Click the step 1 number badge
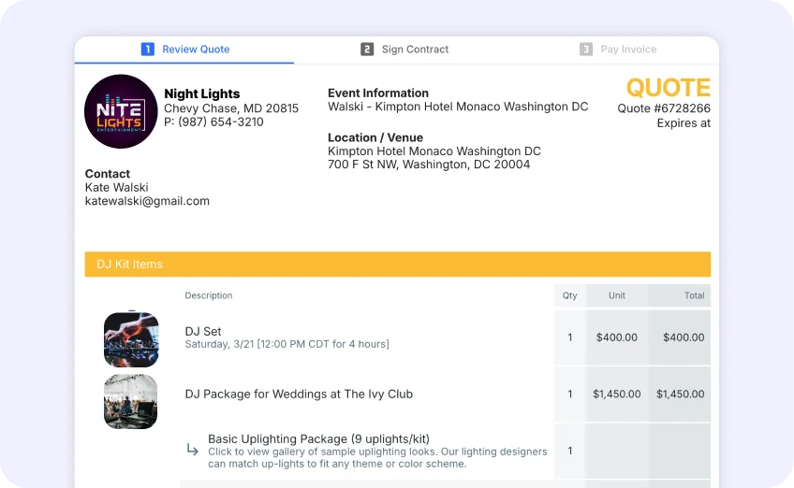Image resolution: width=794 pixels, height=488 pixels. click(x=148, y=50)
